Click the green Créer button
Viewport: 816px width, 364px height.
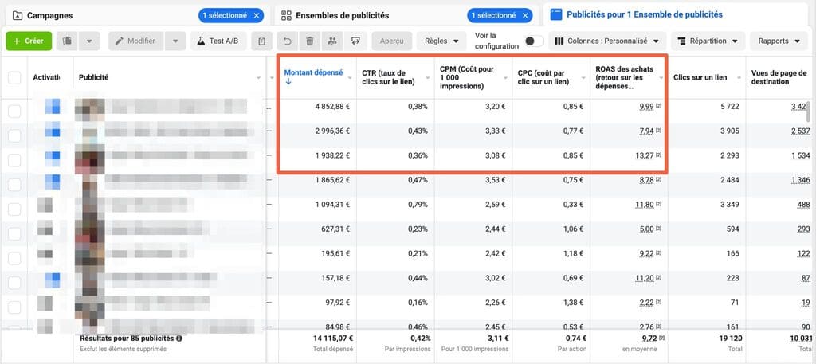[29, 41]
